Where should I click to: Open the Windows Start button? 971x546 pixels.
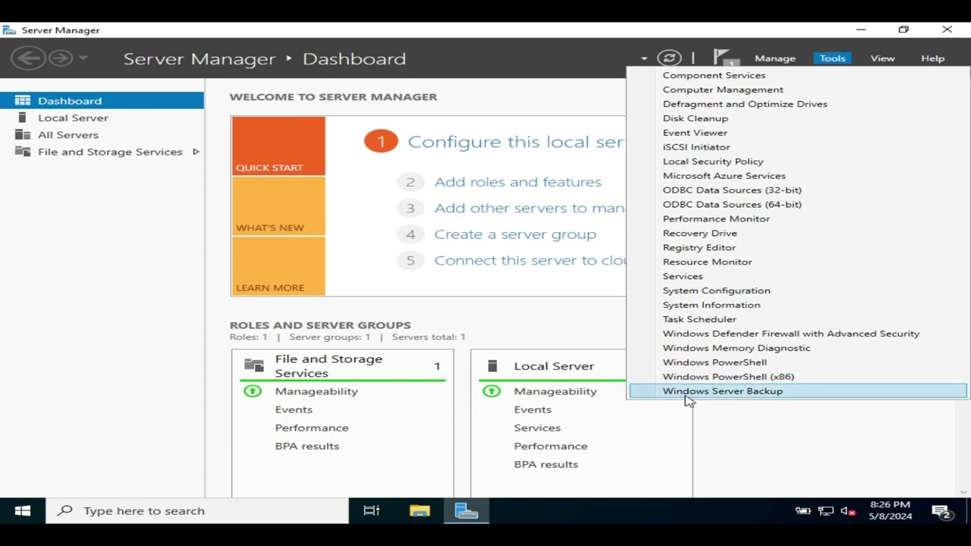pos(23,510)
